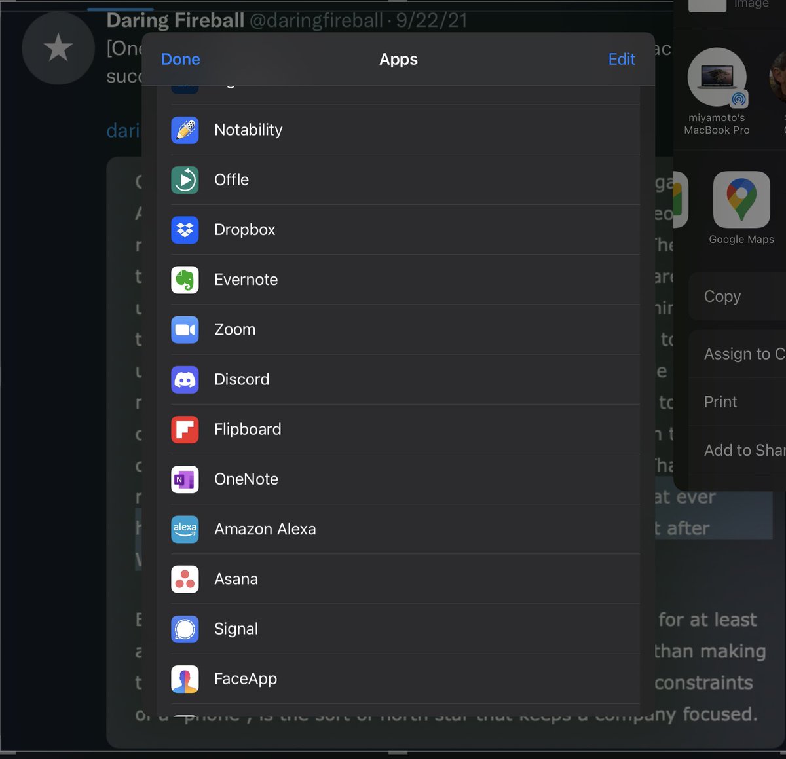Choose Copy in the share sheet
This screenshot has width=786, height=759.
pyautogui.click(x=738, y=297)
